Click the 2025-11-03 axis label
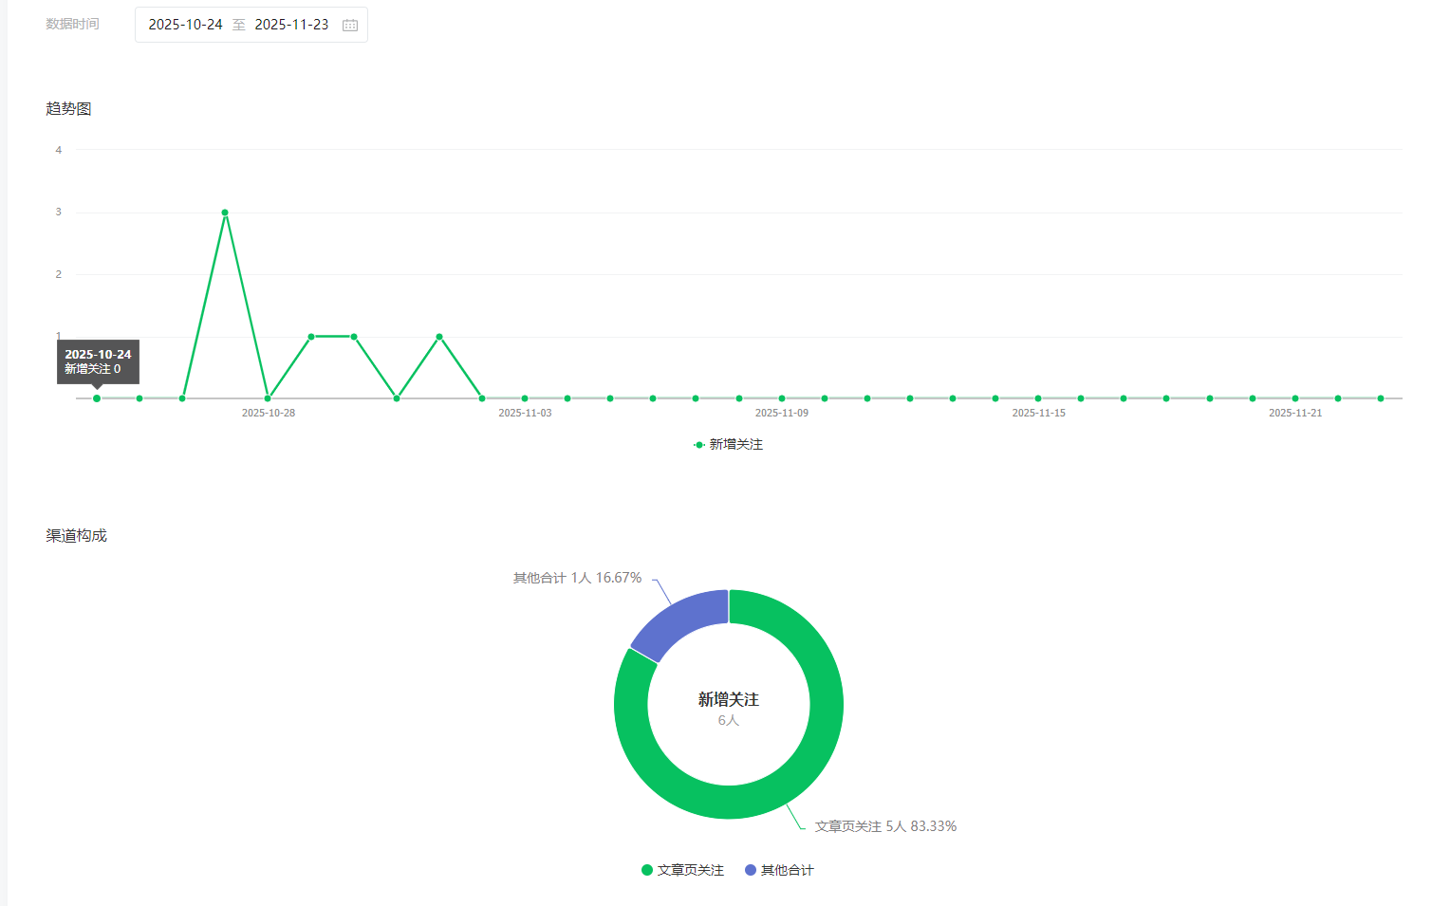The width and height of the screenshot is (1450, 906). [525, 413]
